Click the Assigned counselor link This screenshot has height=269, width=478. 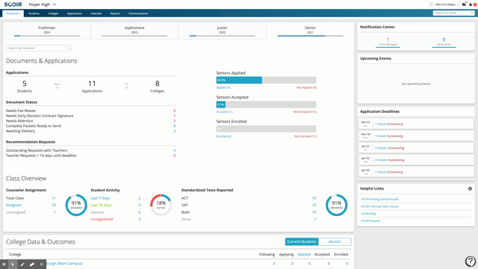[x=13, y=205]
